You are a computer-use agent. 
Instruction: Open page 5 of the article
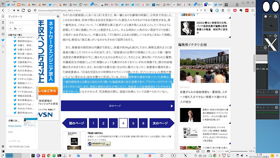point(133,123)
